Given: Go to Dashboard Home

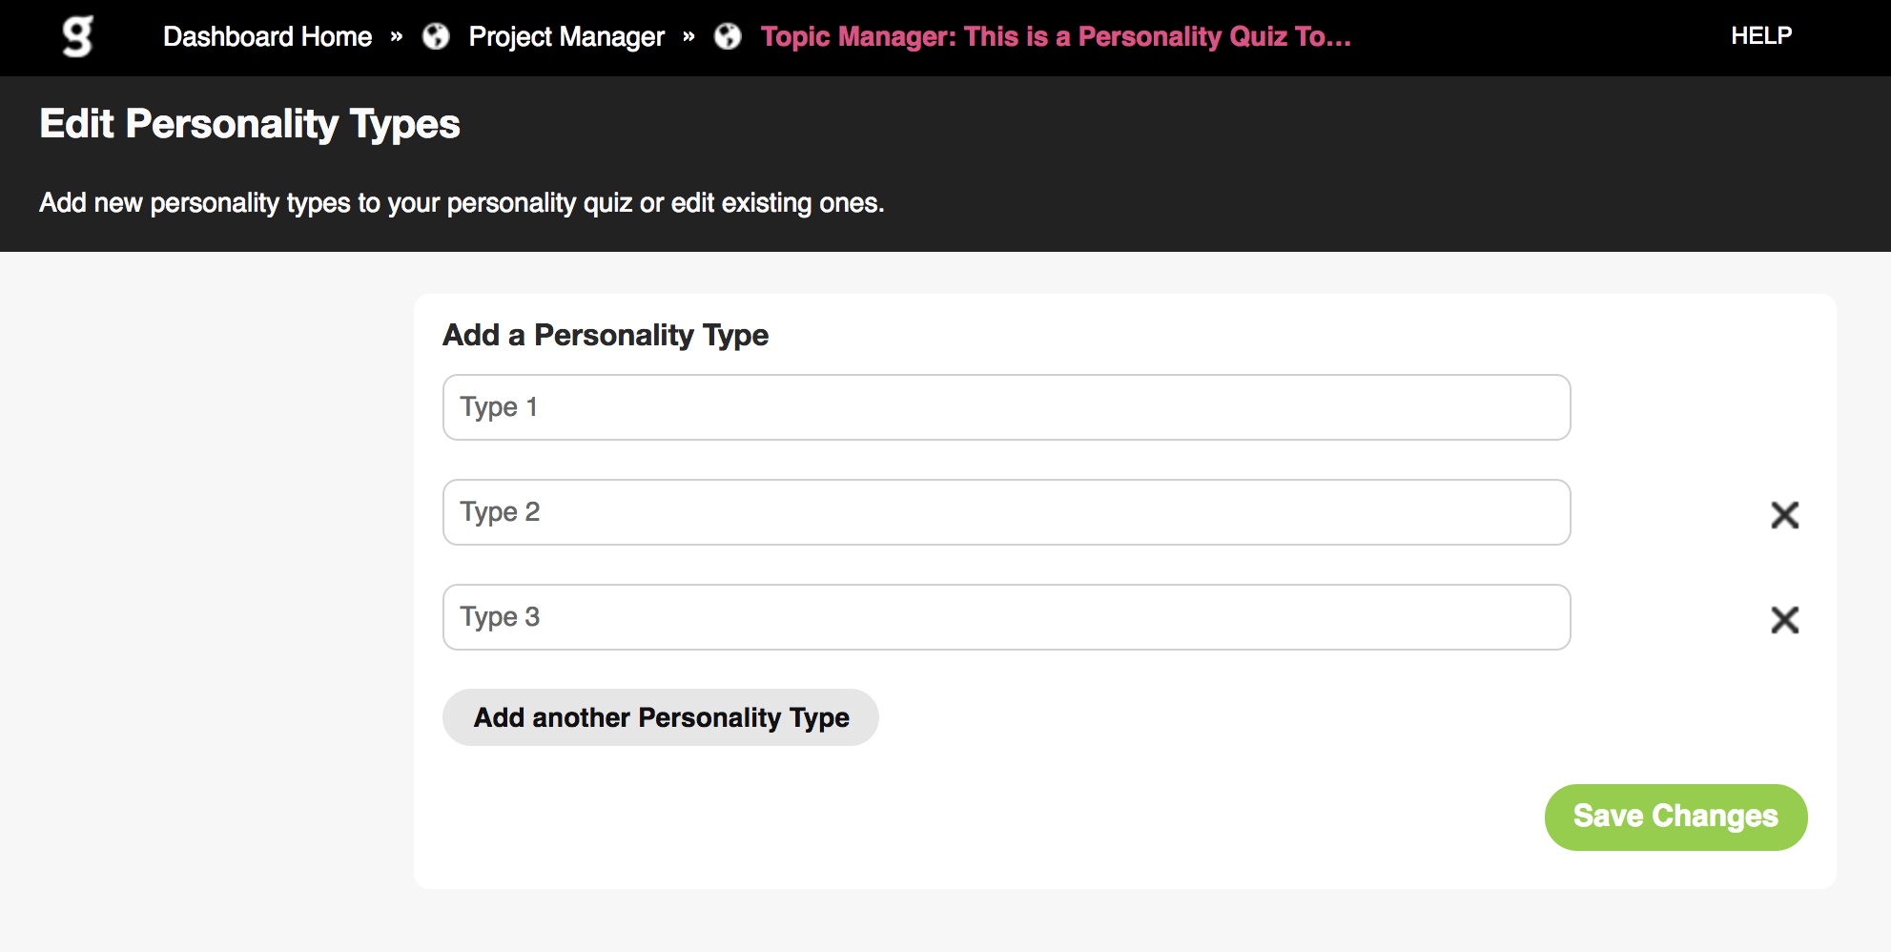Looking at the screenshot, I should point(267,36).
